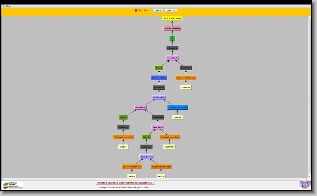The width and height of the screenshot is (317, 196).
Task: Click the CUSTOMER table node
Action: [169, 147]
